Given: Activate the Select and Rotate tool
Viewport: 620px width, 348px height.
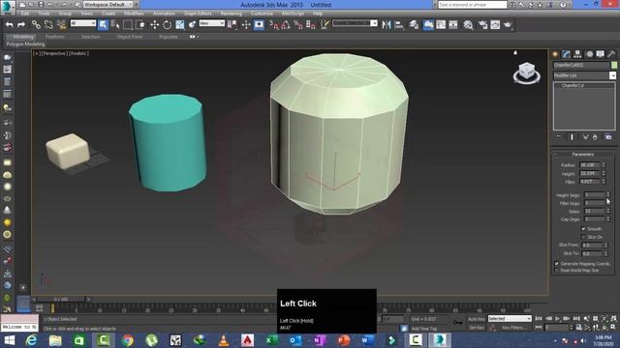Looking at the screenshot, I should point(168,25).
